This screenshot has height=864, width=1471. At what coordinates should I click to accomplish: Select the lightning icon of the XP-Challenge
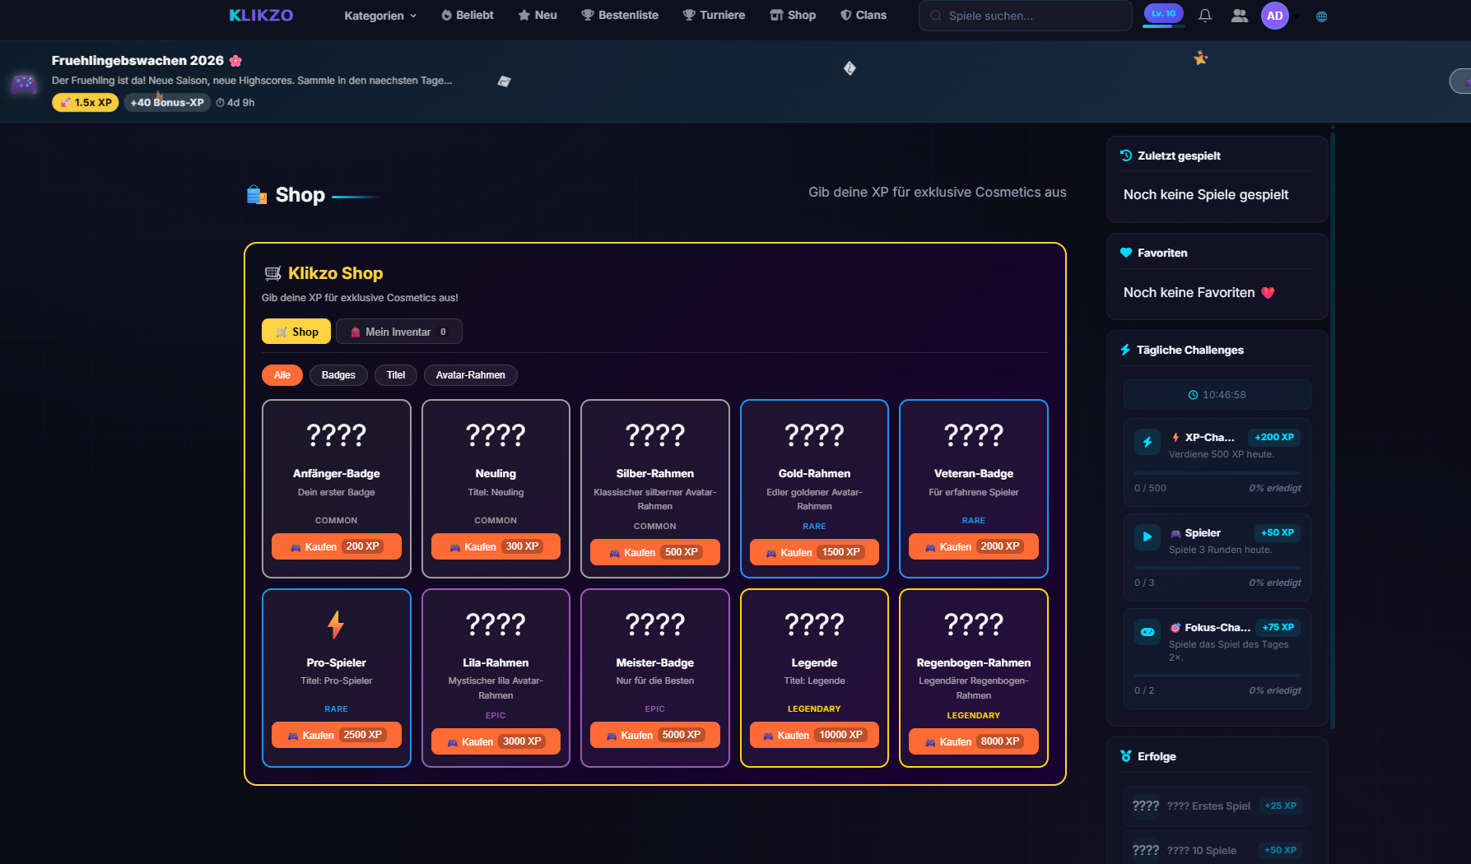[x=1147, y=442]
